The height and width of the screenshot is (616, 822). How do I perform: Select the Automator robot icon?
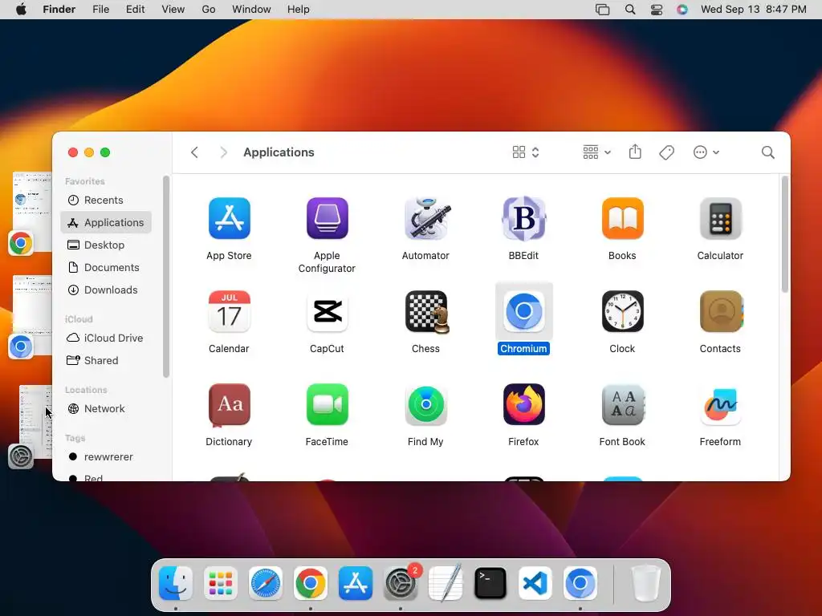pyautogui.click(x=425, y=218)
